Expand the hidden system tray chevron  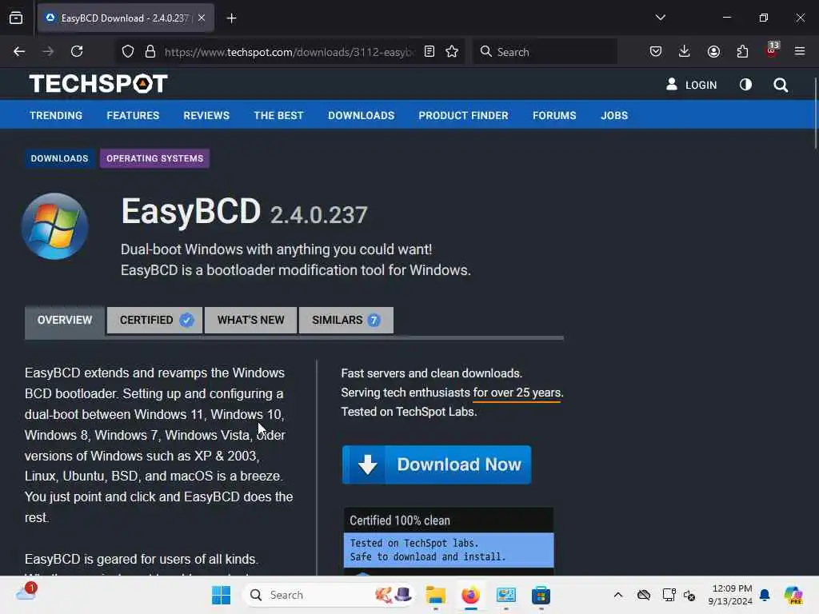coord(618,595)
